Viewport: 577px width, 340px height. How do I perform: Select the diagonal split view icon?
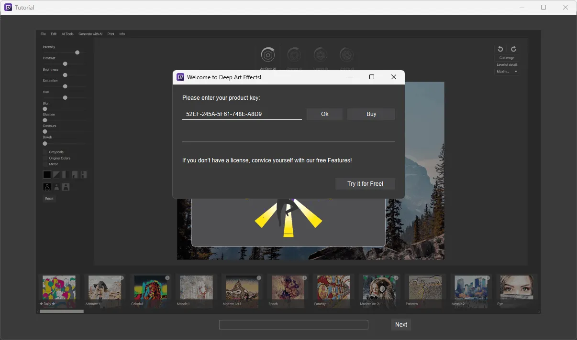[56, 175]
